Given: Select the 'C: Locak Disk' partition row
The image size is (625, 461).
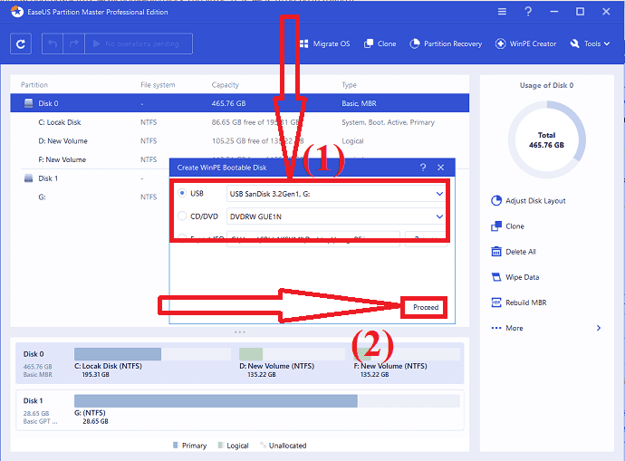Looking at the screenshot, I should pyautogui.click(x=239, y=122).
